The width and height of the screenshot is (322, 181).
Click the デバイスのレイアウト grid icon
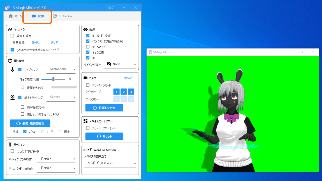coord(85,121)
